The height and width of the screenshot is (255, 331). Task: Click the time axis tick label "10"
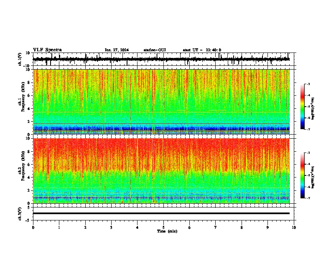(294, 227)
